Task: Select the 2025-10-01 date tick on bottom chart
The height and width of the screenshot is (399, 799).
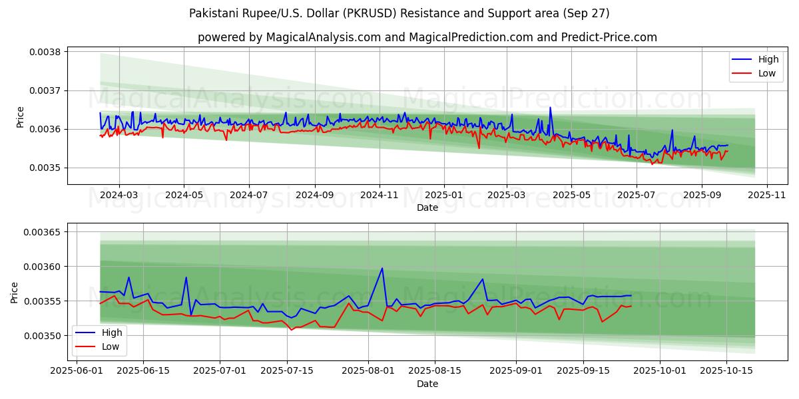Action: pos(660,370)
